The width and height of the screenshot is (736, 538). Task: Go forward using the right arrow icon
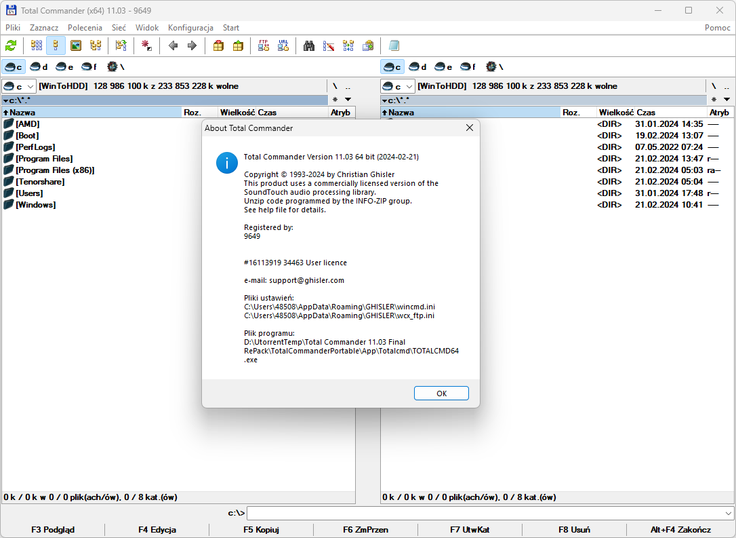[192, 45]
